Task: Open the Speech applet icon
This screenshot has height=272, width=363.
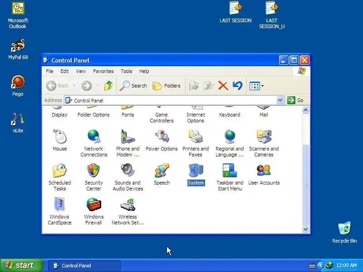Action: 162,170
